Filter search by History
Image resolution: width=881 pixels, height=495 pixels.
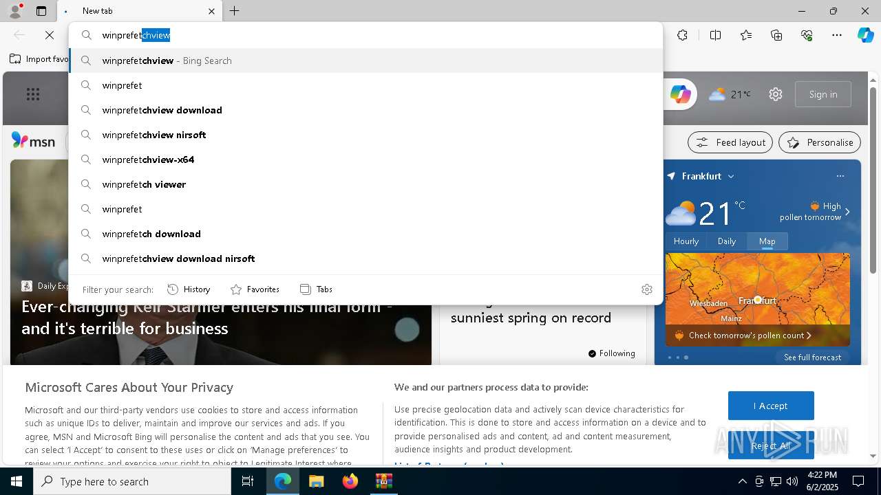[x=189, y=289]
